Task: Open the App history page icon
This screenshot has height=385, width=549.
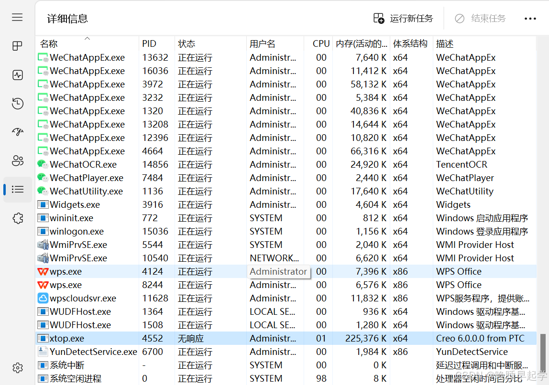Action: (18, 104)
